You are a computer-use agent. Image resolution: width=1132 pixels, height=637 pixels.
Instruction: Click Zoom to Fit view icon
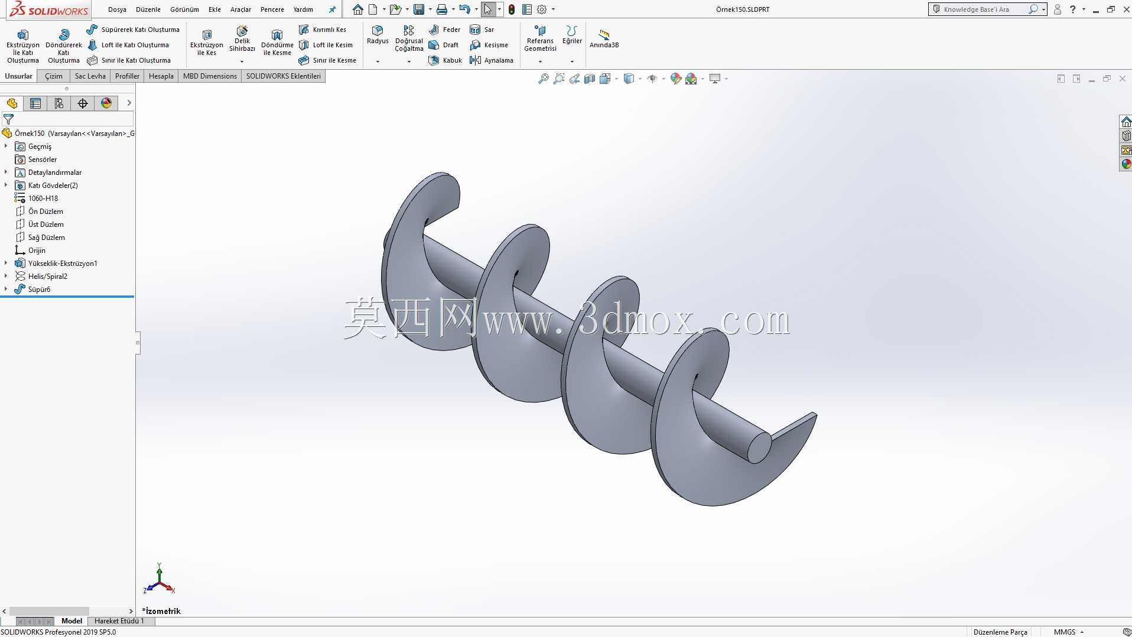click(x=543, y=79)
